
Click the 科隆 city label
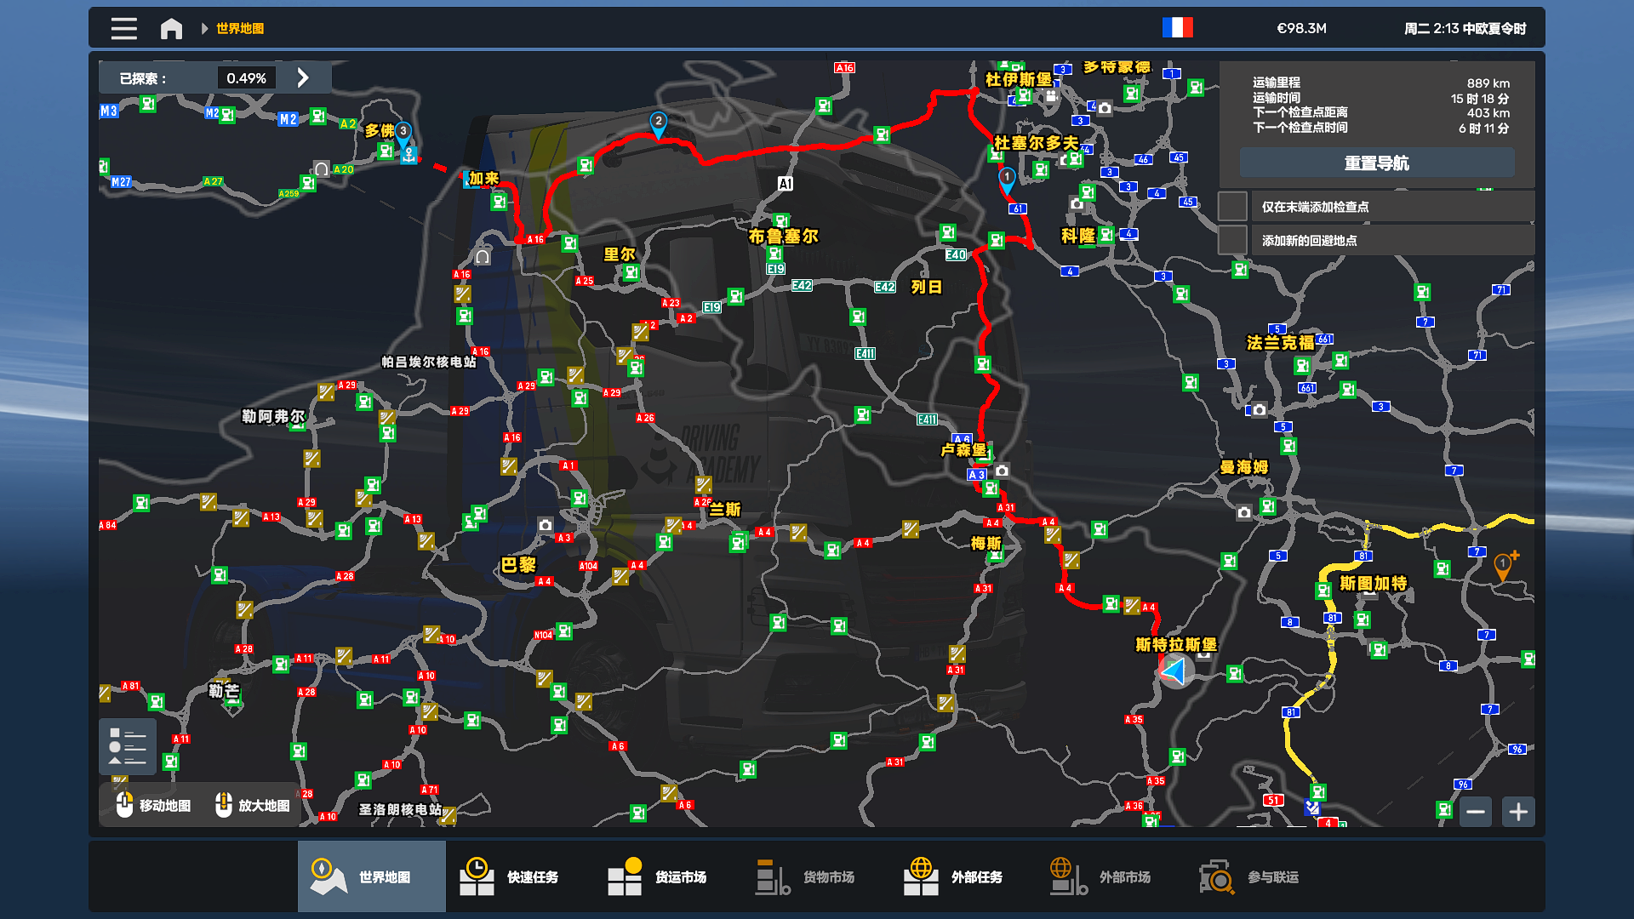(1078, 236)
